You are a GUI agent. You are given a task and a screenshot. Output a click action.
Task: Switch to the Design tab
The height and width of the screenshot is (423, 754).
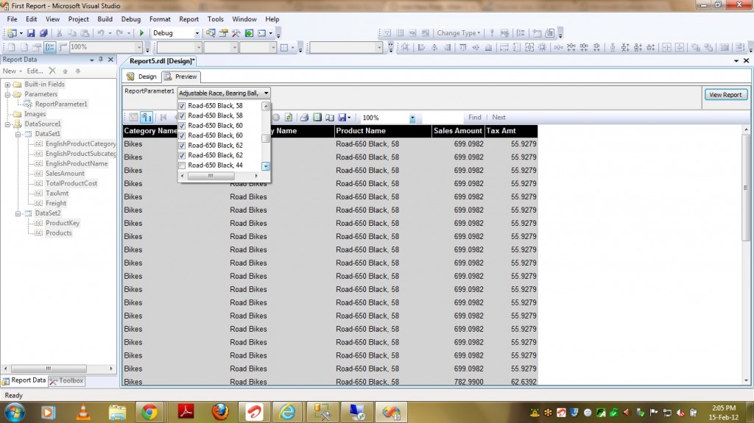pos(142,77)
